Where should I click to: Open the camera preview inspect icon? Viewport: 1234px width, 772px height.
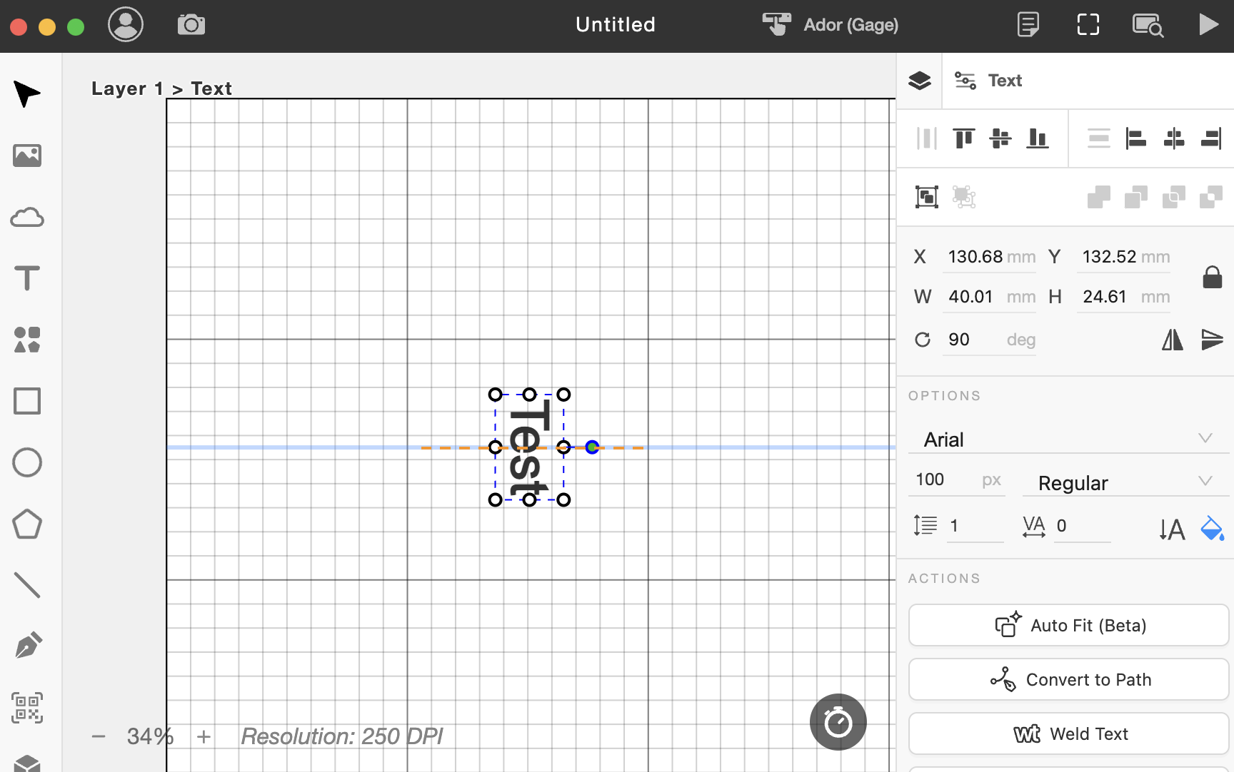[x=1148, y=25]
